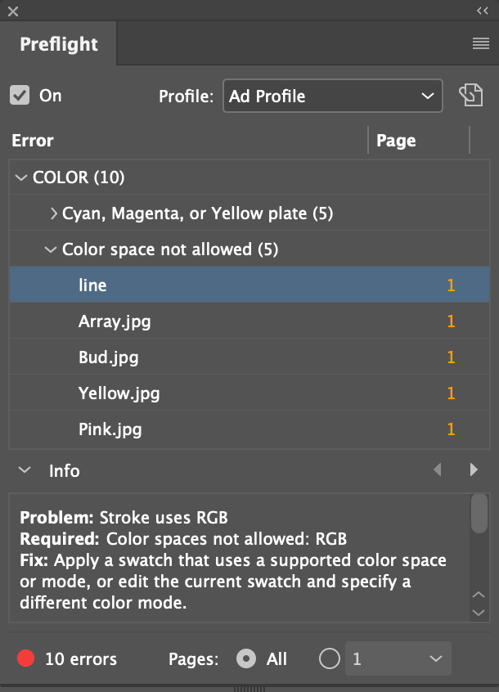Click Info scroll down arrow
This screenshot has width=499, height=692.
tap(479, 613)
